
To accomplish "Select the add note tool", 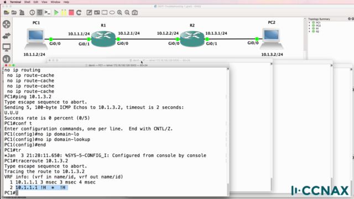I will [x=89, y=12].
